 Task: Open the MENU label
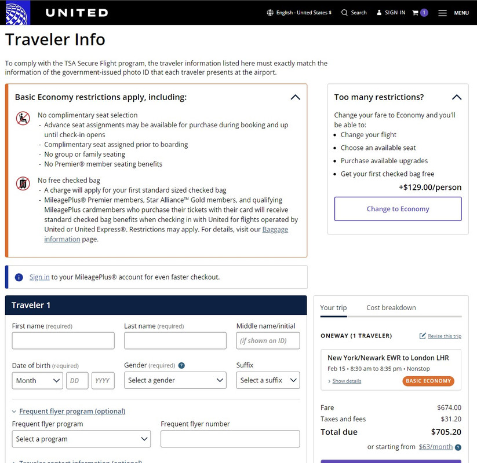tap(461, 13)
